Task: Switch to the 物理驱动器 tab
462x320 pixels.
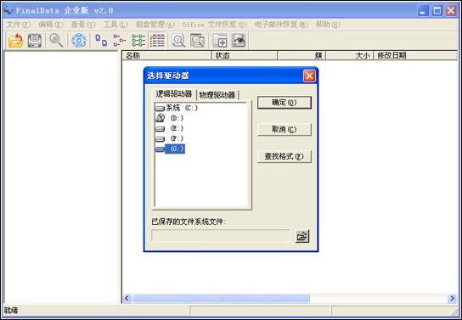Action: coord(217,95)
